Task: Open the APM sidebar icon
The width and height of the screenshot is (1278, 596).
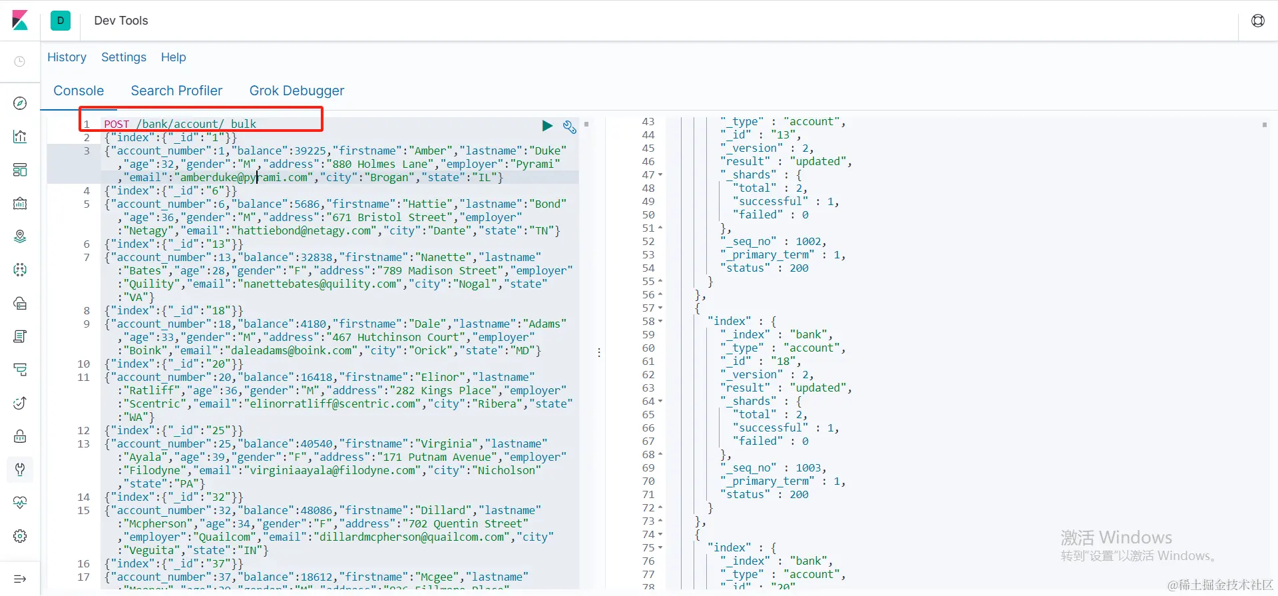Action: 20,370
